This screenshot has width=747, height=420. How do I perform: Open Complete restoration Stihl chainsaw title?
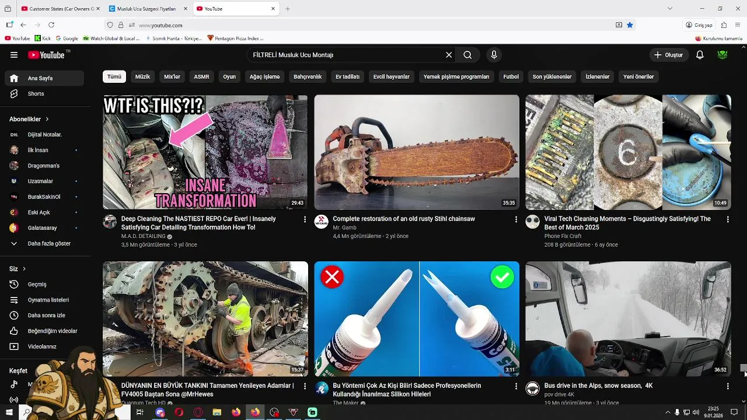(404, 219)
